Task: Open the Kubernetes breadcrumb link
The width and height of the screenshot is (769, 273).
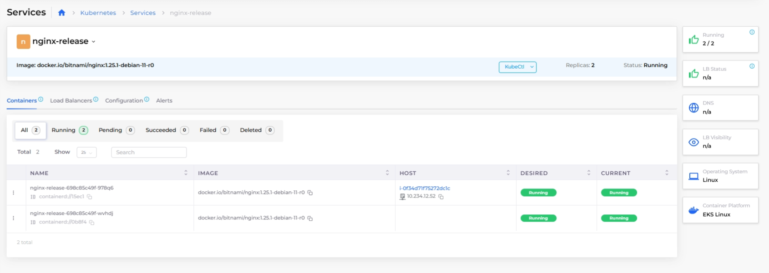Action: pyautogui.click(x=98, y=13)
